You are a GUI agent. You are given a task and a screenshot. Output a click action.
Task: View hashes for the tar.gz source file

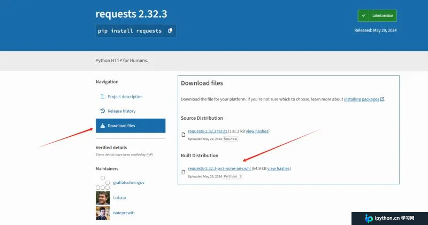(x=257, y=131)
